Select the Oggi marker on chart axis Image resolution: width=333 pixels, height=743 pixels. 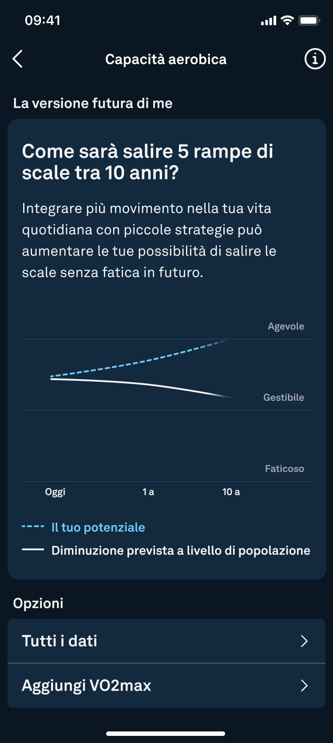(55, 492)
